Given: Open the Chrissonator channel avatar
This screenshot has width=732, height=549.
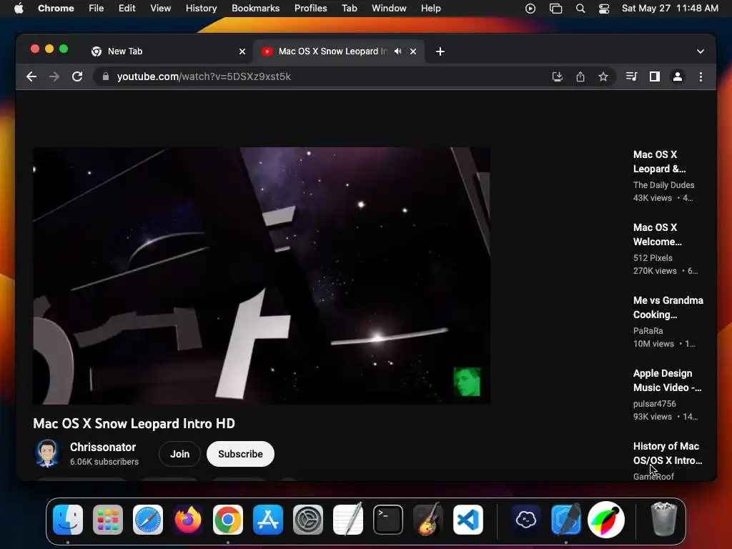Looking at the screenshot, I should tap(47, 452).
